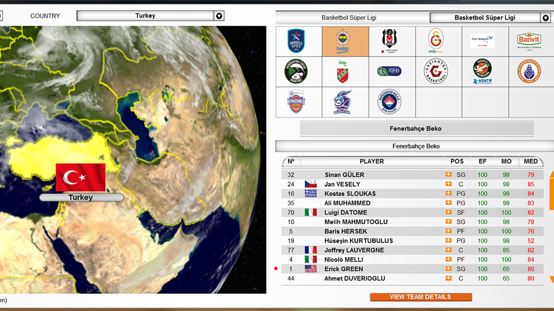Click the plus icon for Sinan GÜLER

tap(448, 174)
